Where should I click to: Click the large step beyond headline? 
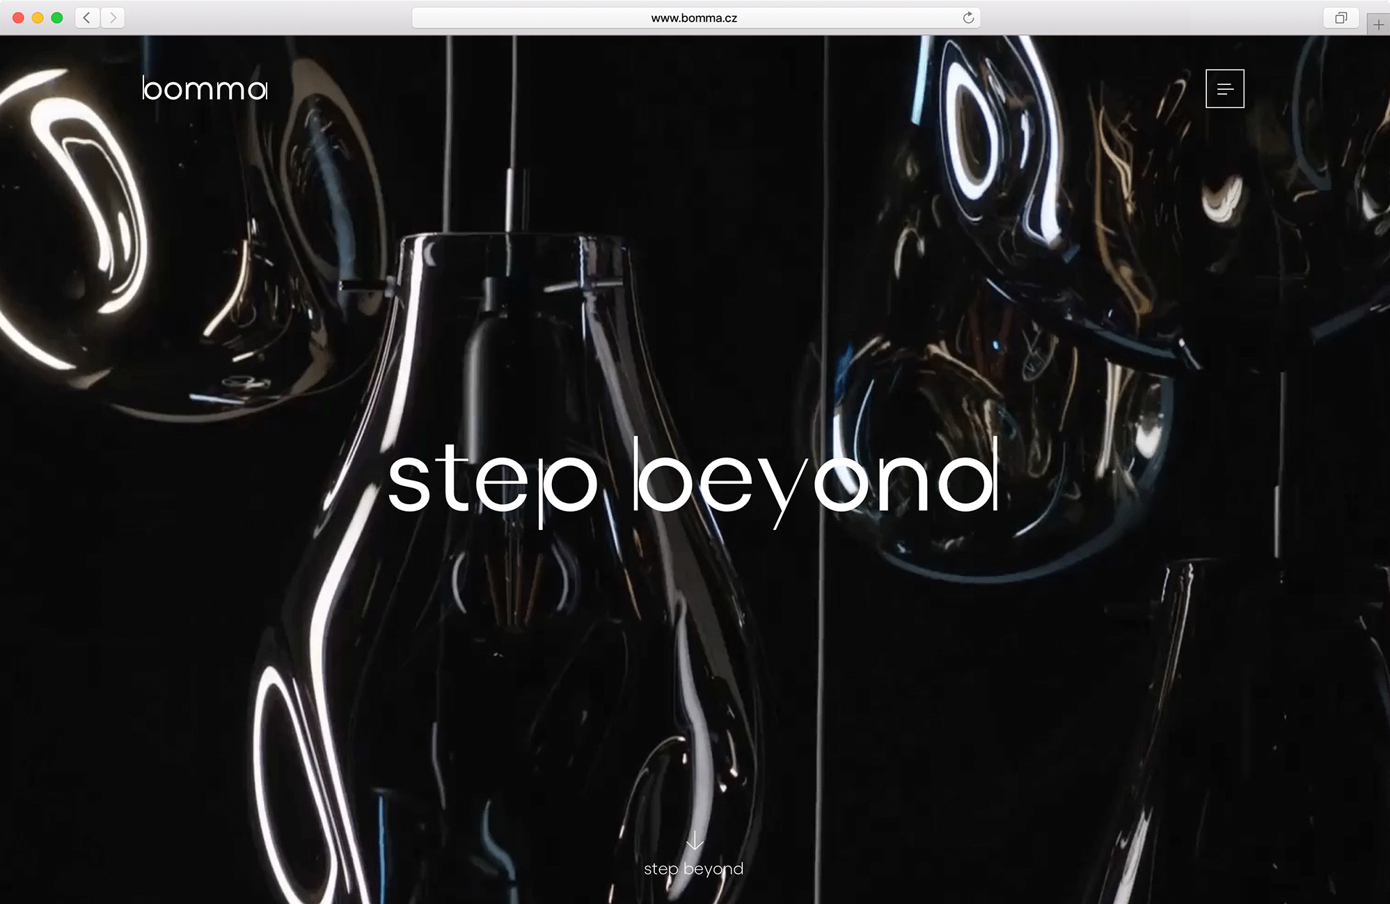click(x=693, y=483)
